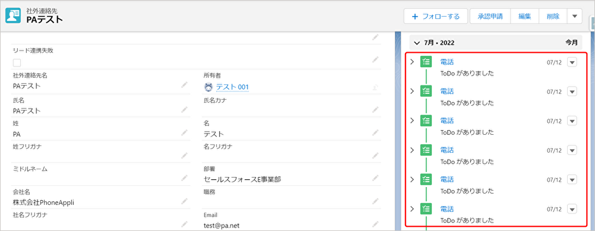Edit the 部署 field via pencil icon
Image resolution: width=595 pixels, height=231 pixels.
(375, 178)
